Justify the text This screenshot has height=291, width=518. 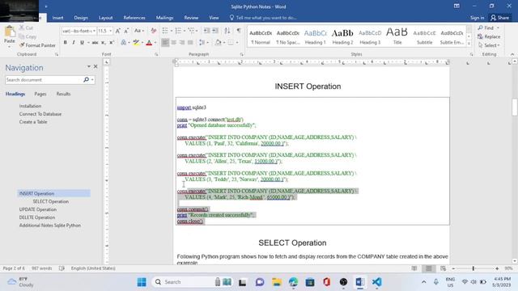(x=190, y=43)
